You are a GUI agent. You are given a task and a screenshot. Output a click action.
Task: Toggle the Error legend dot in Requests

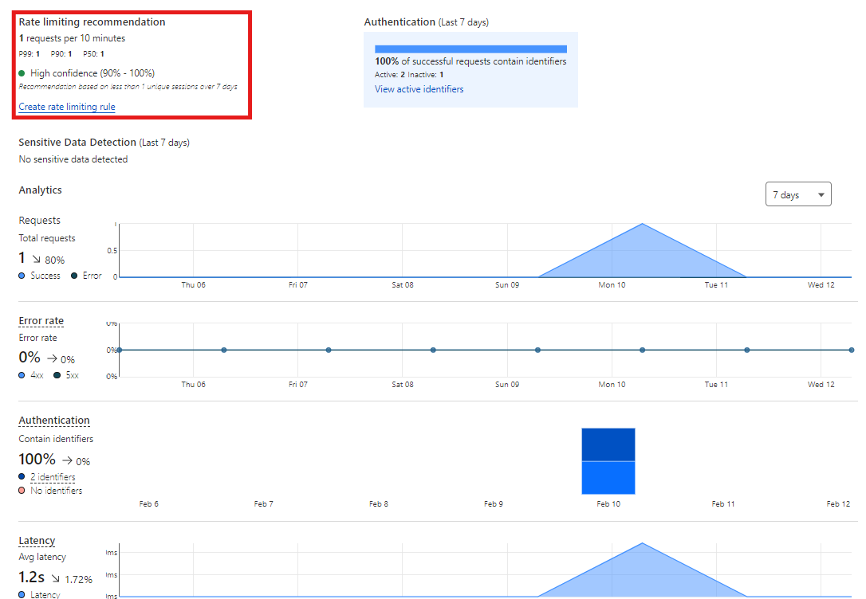74,276
